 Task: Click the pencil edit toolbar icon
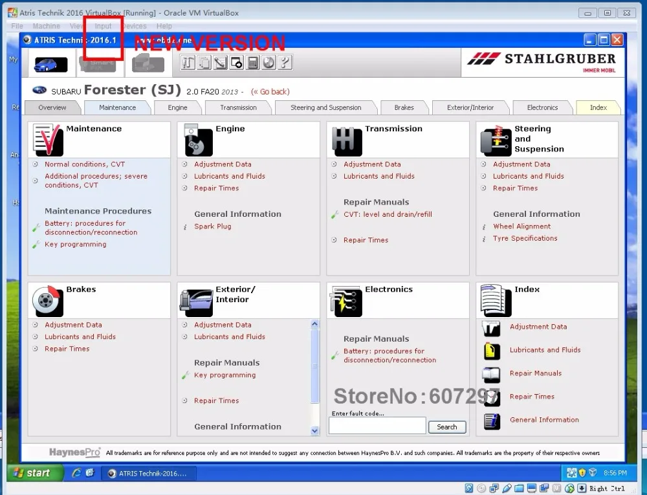point(220,63)
